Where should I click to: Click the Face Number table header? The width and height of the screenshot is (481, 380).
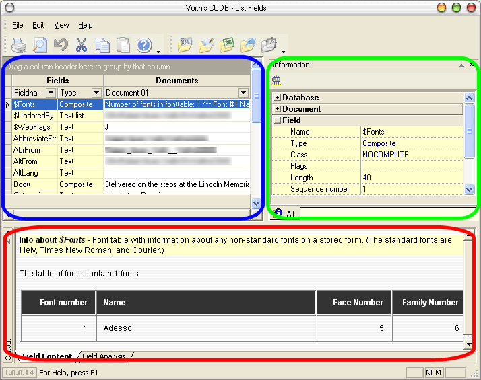[x=354, y=303]
